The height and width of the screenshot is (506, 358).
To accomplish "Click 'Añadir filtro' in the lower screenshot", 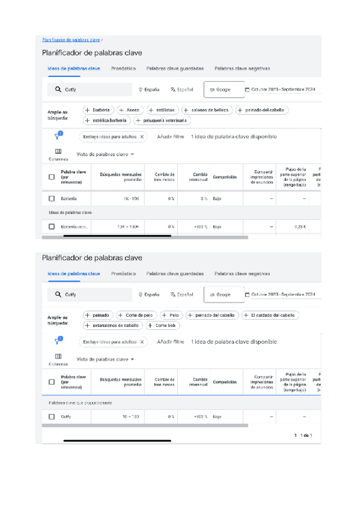I will point(170,343).
